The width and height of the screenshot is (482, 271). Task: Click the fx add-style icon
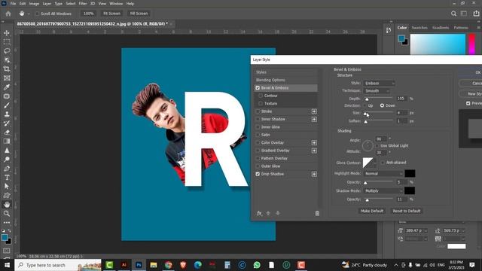click(x=259, y=213)
